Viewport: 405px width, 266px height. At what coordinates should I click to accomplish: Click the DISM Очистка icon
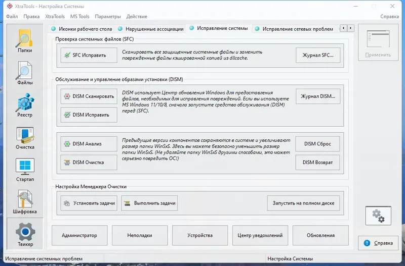(x=67, y=162)
